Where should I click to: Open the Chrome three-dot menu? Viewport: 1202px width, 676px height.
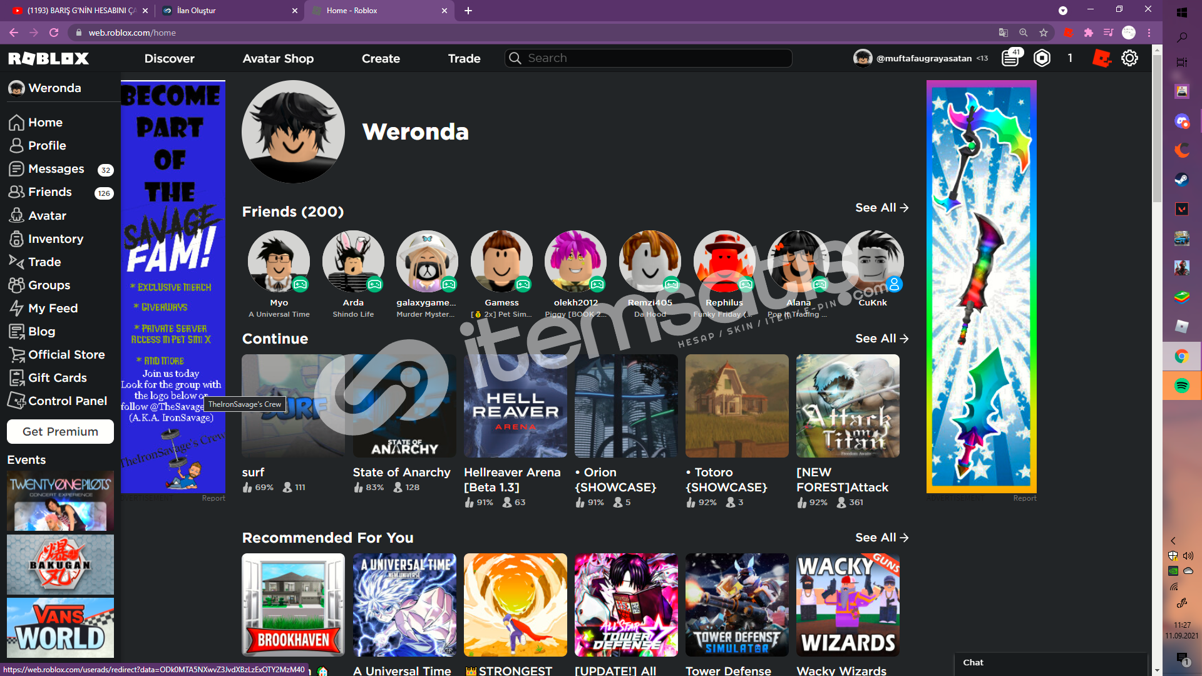coord(1149,33)
